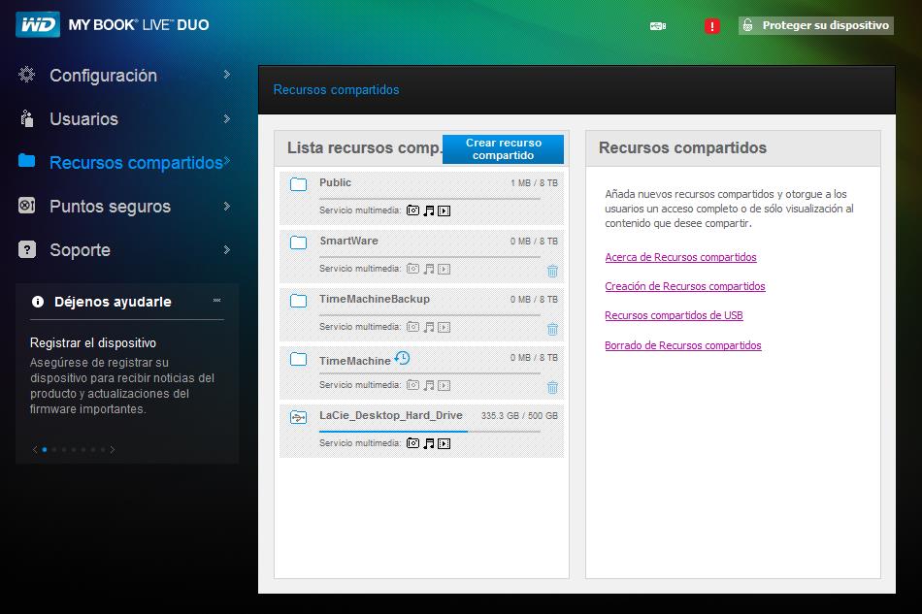Screen dimensions: 922x614
Task: Click the LaCie_Desktop_Hard_Drive usage bar
Action: click(429, 431)
